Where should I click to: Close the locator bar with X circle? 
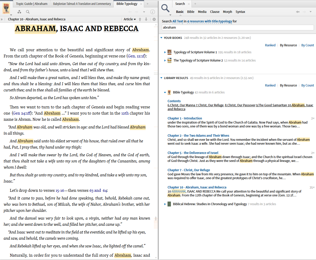pyautogui.click(x=154, y=19)
